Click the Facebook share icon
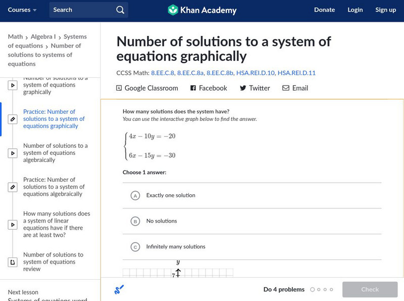The width and height of the screenshot is (404, 301). [193, 88]
